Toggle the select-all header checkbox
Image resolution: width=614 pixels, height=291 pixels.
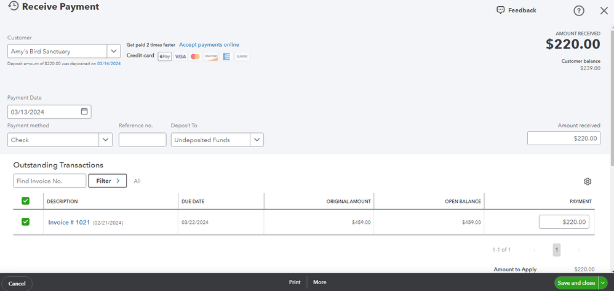coord(25,201)
